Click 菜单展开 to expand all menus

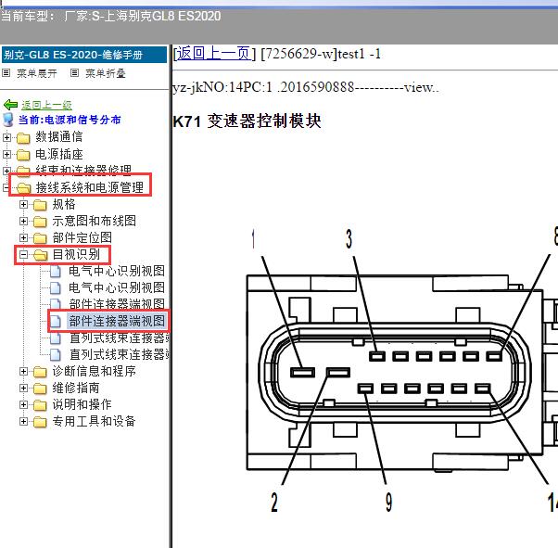pos(36,73)
